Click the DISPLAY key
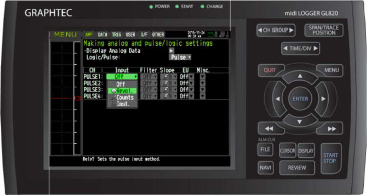 (x=306, y=151)
